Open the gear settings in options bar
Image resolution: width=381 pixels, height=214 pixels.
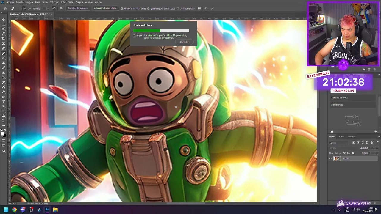pyautogui.click(x=61, y=8)
